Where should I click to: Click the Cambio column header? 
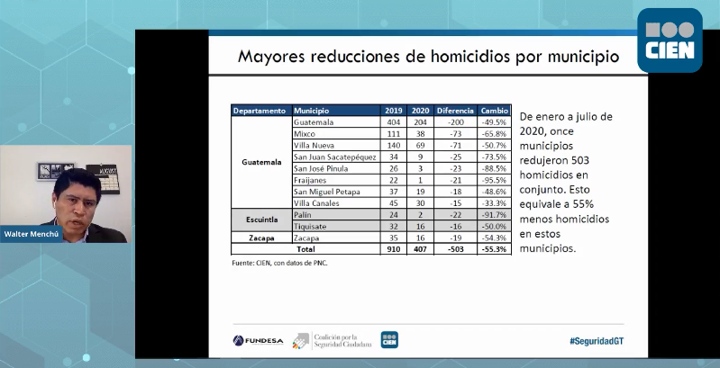[495, 111]
